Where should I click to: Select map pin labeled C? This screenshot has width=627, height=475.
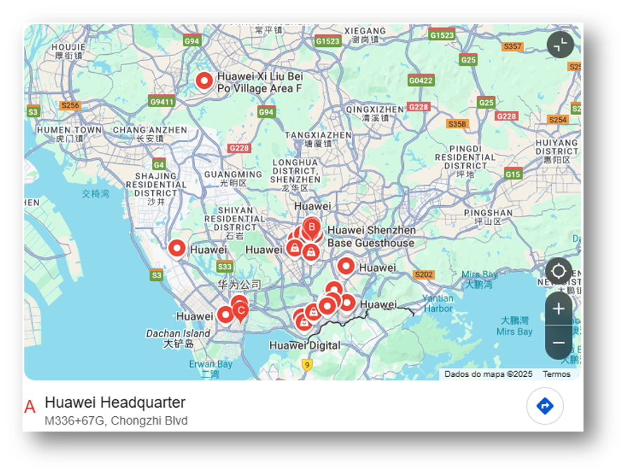click(241, 312)
